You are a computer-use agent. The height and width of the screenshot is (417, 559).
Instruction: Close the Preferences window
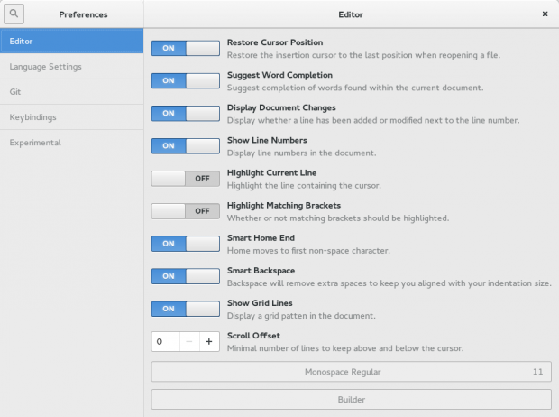545,14
